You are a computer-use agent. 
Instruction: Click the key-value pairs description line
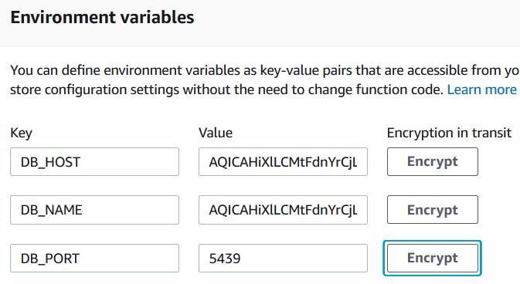point(265,70)
